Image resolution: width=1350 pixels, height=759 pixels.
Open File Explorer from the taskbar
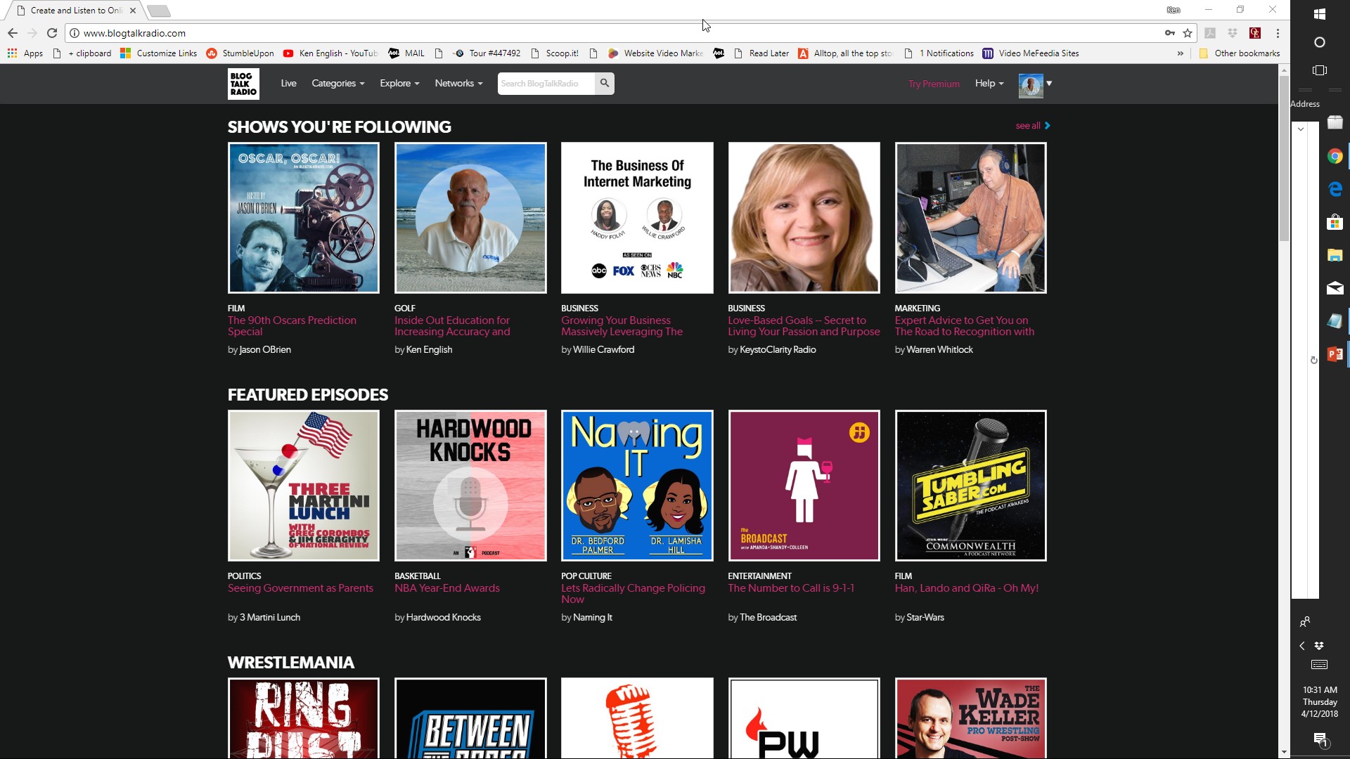pos(1335,255)
